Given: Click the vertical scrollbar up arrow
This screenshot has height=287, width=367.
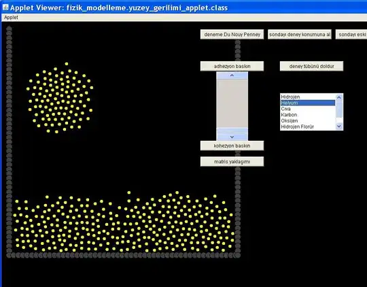Looking at the screenshot, I should click(232, 75).
